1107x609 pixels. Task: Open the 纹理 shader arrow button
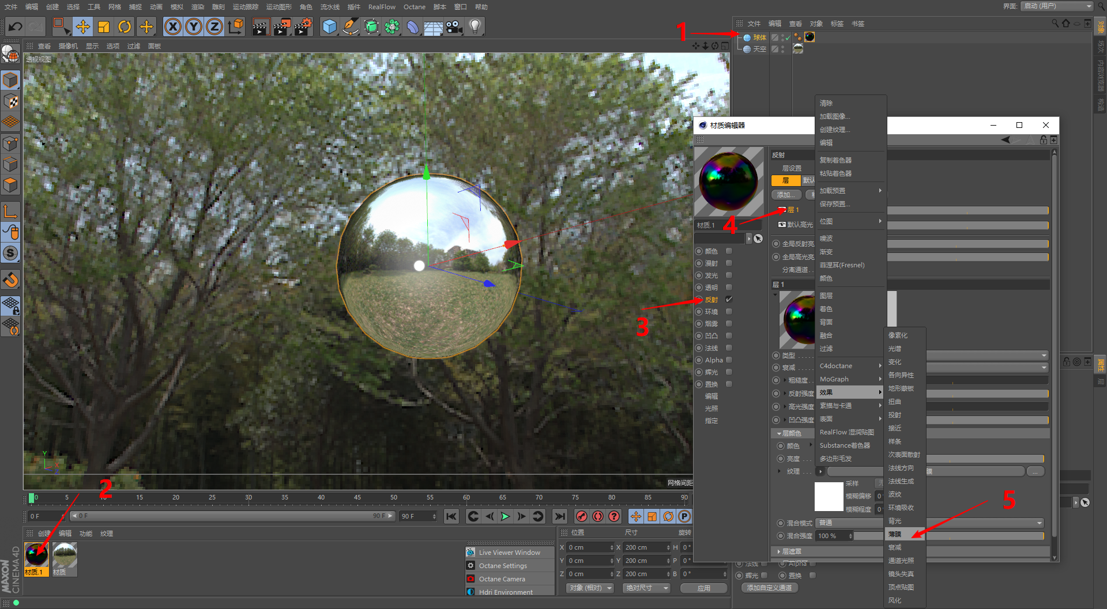pyautogui.click(x=820, y=471)
